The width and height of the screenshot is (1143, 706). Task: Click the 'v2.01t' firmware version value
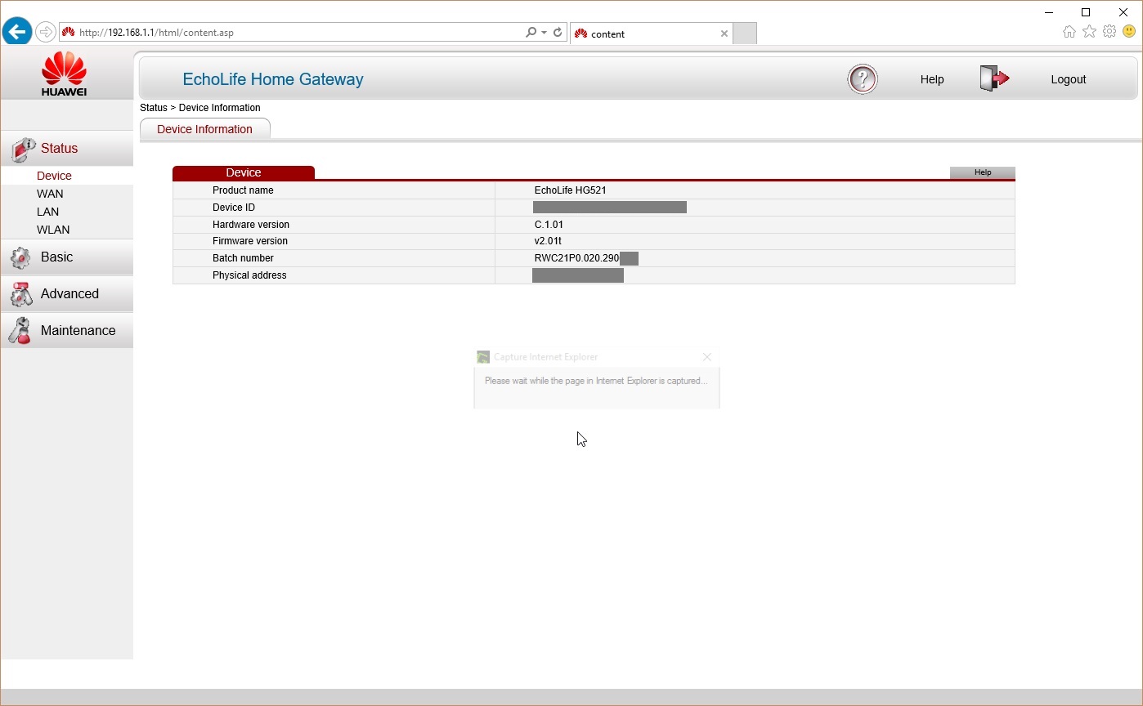click(548, 241)
